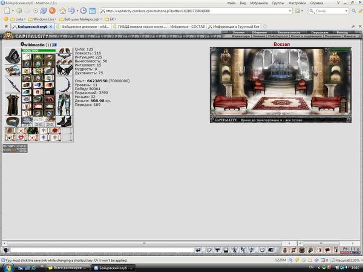
Task: Switch to the Бойцовские дневники tab
Action: (83, 27)
